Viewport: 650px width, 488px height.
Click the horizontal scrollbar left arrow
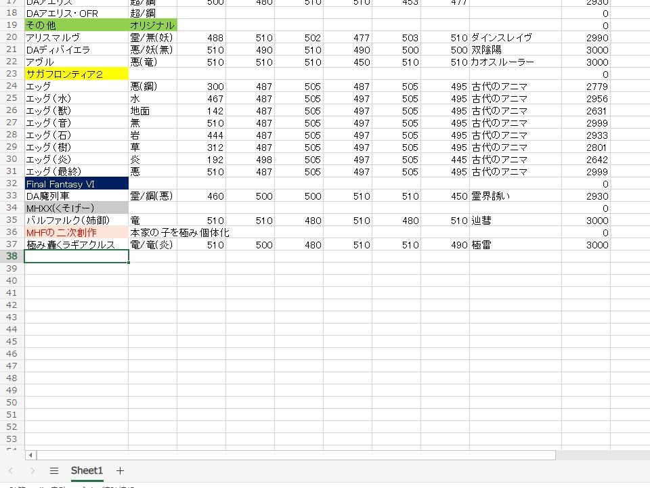pos(30,455)
